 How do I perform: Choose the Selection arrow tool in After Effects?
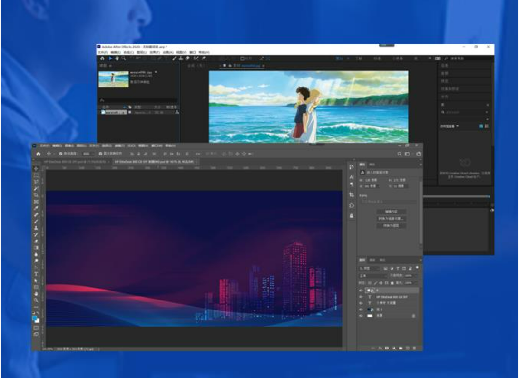(x=110, y=58)
